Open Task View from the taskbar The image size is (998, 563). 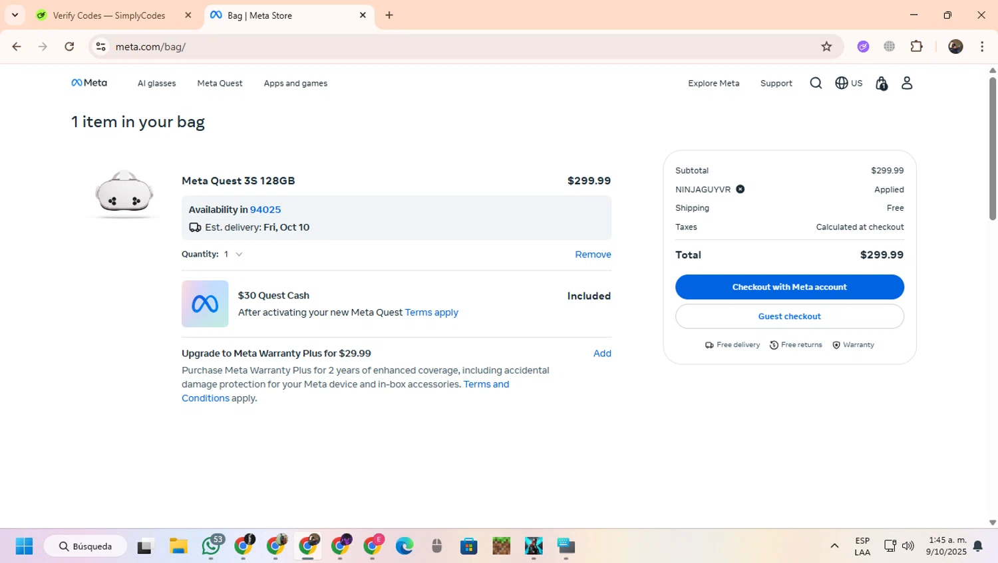pos(144,546)
